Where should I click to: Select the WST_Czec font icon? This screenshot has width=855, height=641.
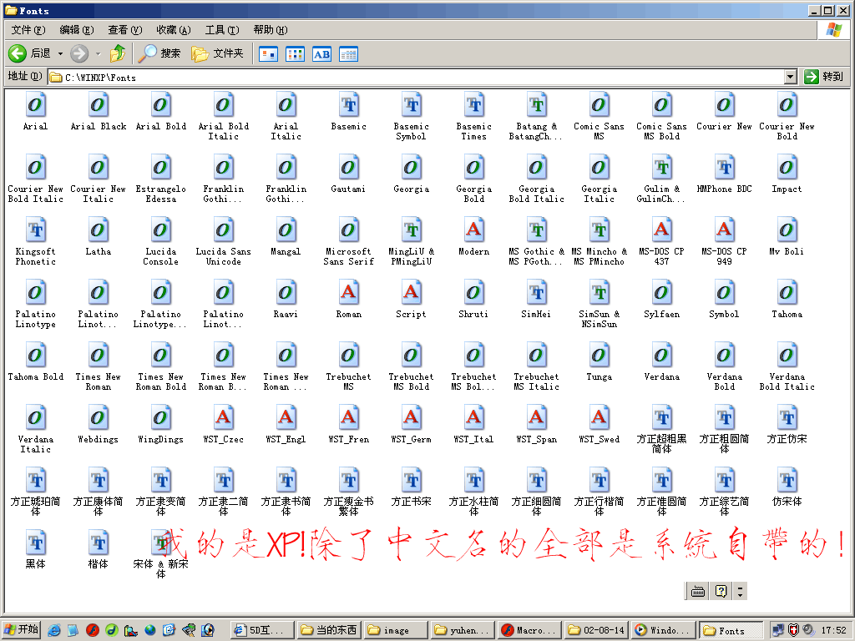pos(223,417)
